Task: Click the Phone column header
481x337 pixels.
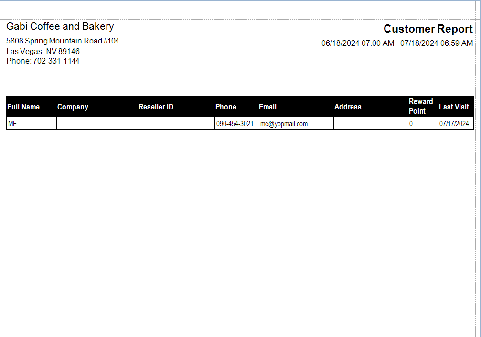Action: click(225, 107)
